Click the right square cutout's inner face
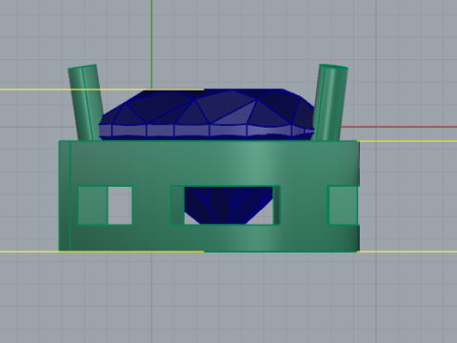Image resolution: width=457 pixels, height=343 pixels. [343, 205]
